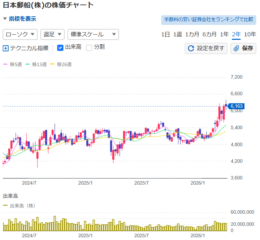The image size is (260, 240).
Task: Switch to the 1日 range tab
Action: [165, 34]
